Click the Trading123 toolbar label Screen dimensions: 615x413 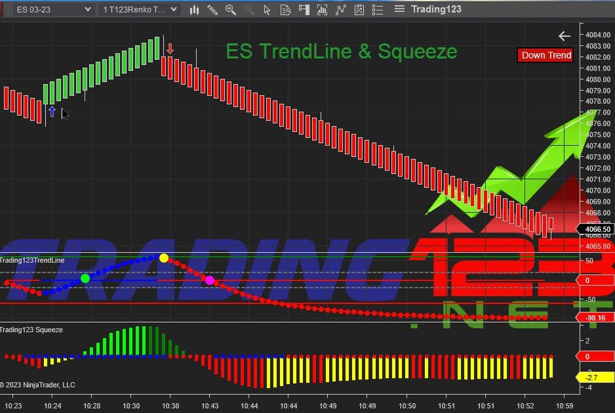tap(436, 9)
